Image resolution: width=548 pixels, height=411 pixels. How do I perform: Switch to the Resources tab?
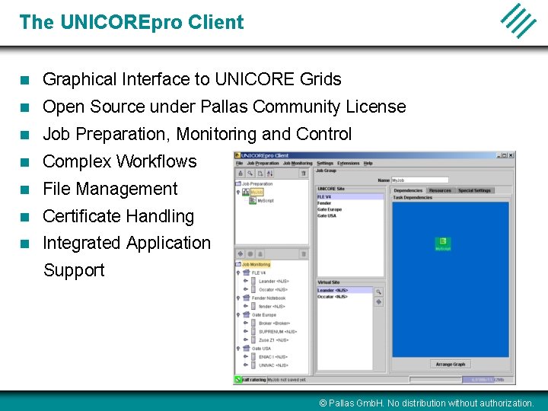point(440,190)
